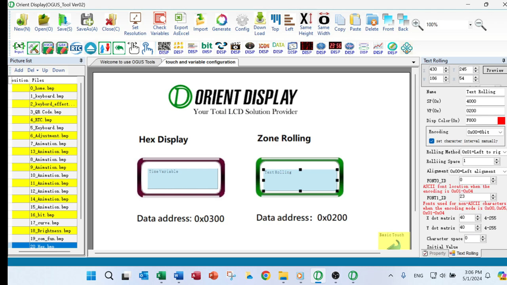
Task: Click the Generate icon
Action: (x=221, y=23)
